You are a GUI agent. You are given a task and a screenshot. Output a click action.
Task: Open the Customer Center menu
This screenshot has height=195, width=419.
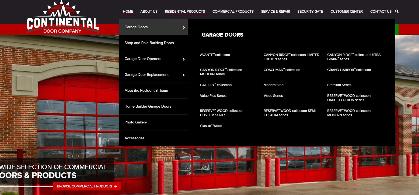(x=347, y=12)
